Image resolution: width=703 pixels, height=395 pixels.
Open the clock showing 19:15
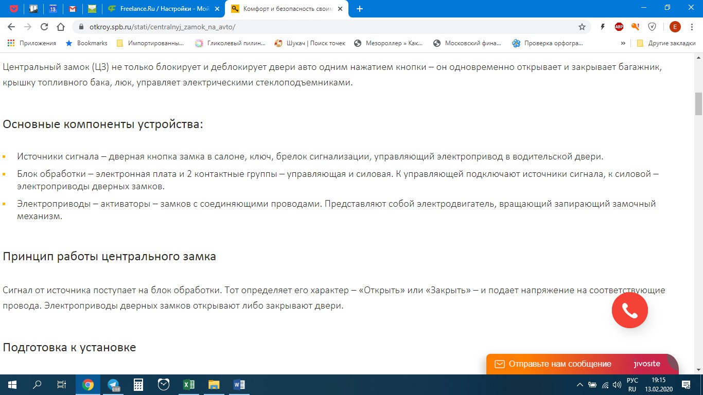coord(659,385)
